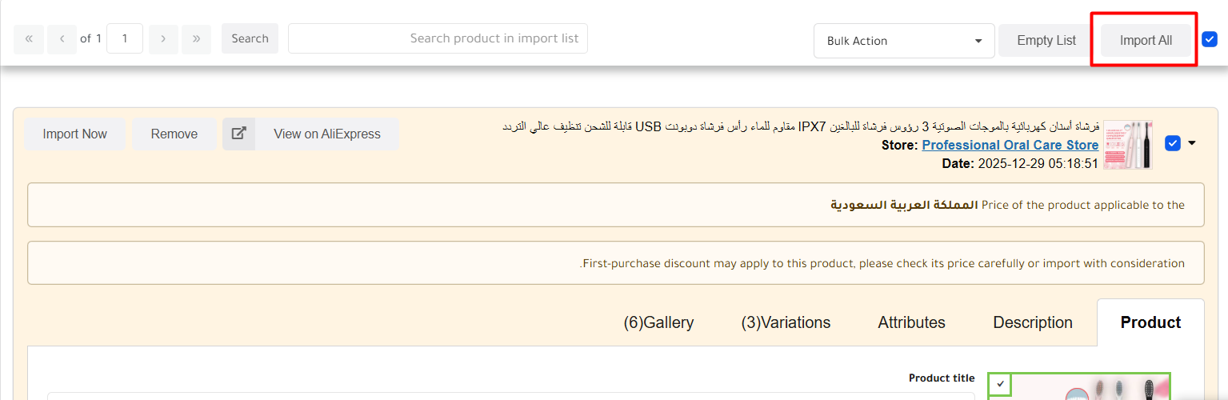
Task: Show the Description tab
Action: [x=1032, y=322]
